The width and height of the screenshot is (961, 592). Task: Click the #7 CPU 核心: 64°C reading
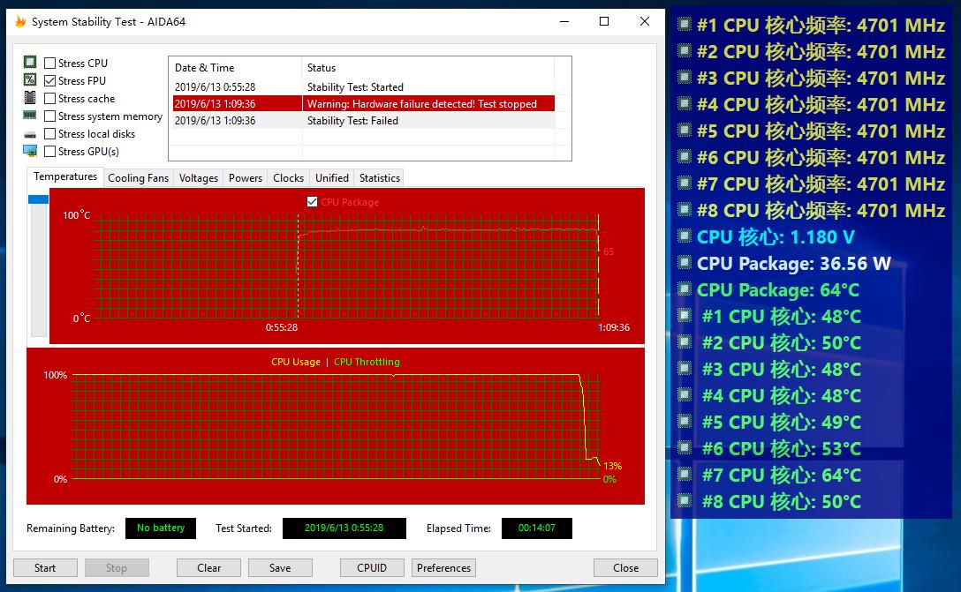(x=782, y=475)
